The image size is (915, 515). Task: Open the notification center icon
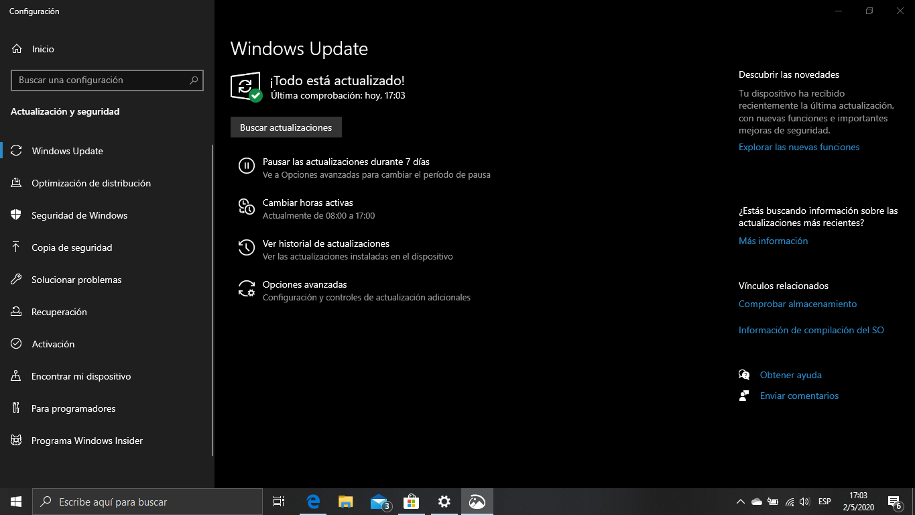[894, 502]
